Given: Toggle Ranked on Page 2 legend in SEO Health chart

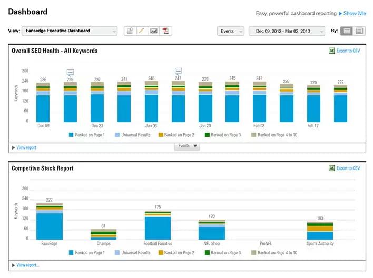Looking at the screenshot, I should coord(176,135).
